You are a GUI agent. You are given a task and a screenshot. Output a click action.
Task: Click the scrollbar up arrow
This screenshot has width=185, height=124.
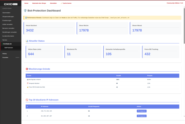(x=184, y=7)
